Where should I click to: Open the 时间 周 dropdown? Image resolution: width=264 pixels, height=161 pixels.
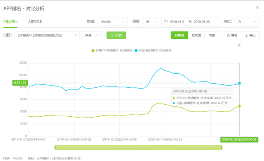point(151,22)
